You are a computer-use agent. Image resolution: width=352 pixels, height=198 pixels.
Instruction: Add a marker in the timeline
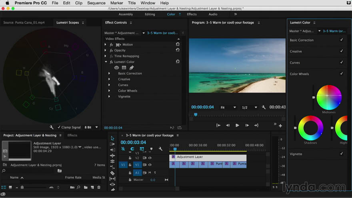[151, 149]
